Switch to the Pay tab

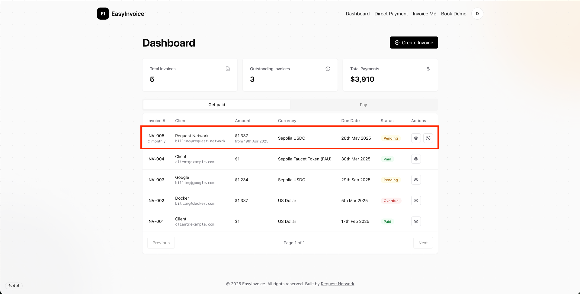tap(363, 105)
